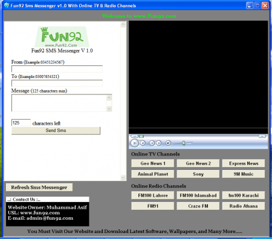272x239 pixels.
Task: Skip to next track in player
Action: 159,143
